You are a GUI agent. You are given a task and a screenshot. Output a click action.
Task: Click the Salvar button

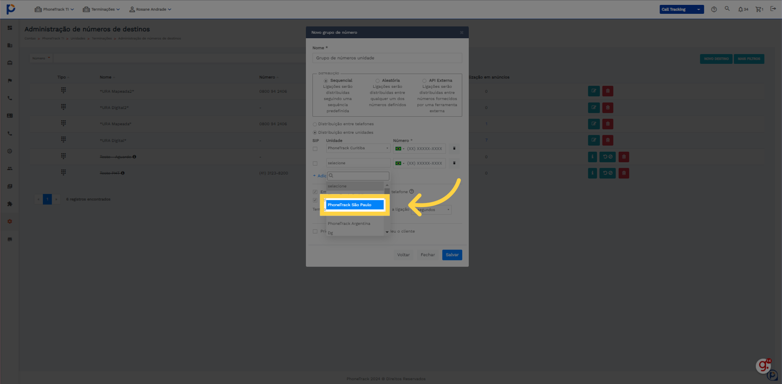(x=452, y=255)
